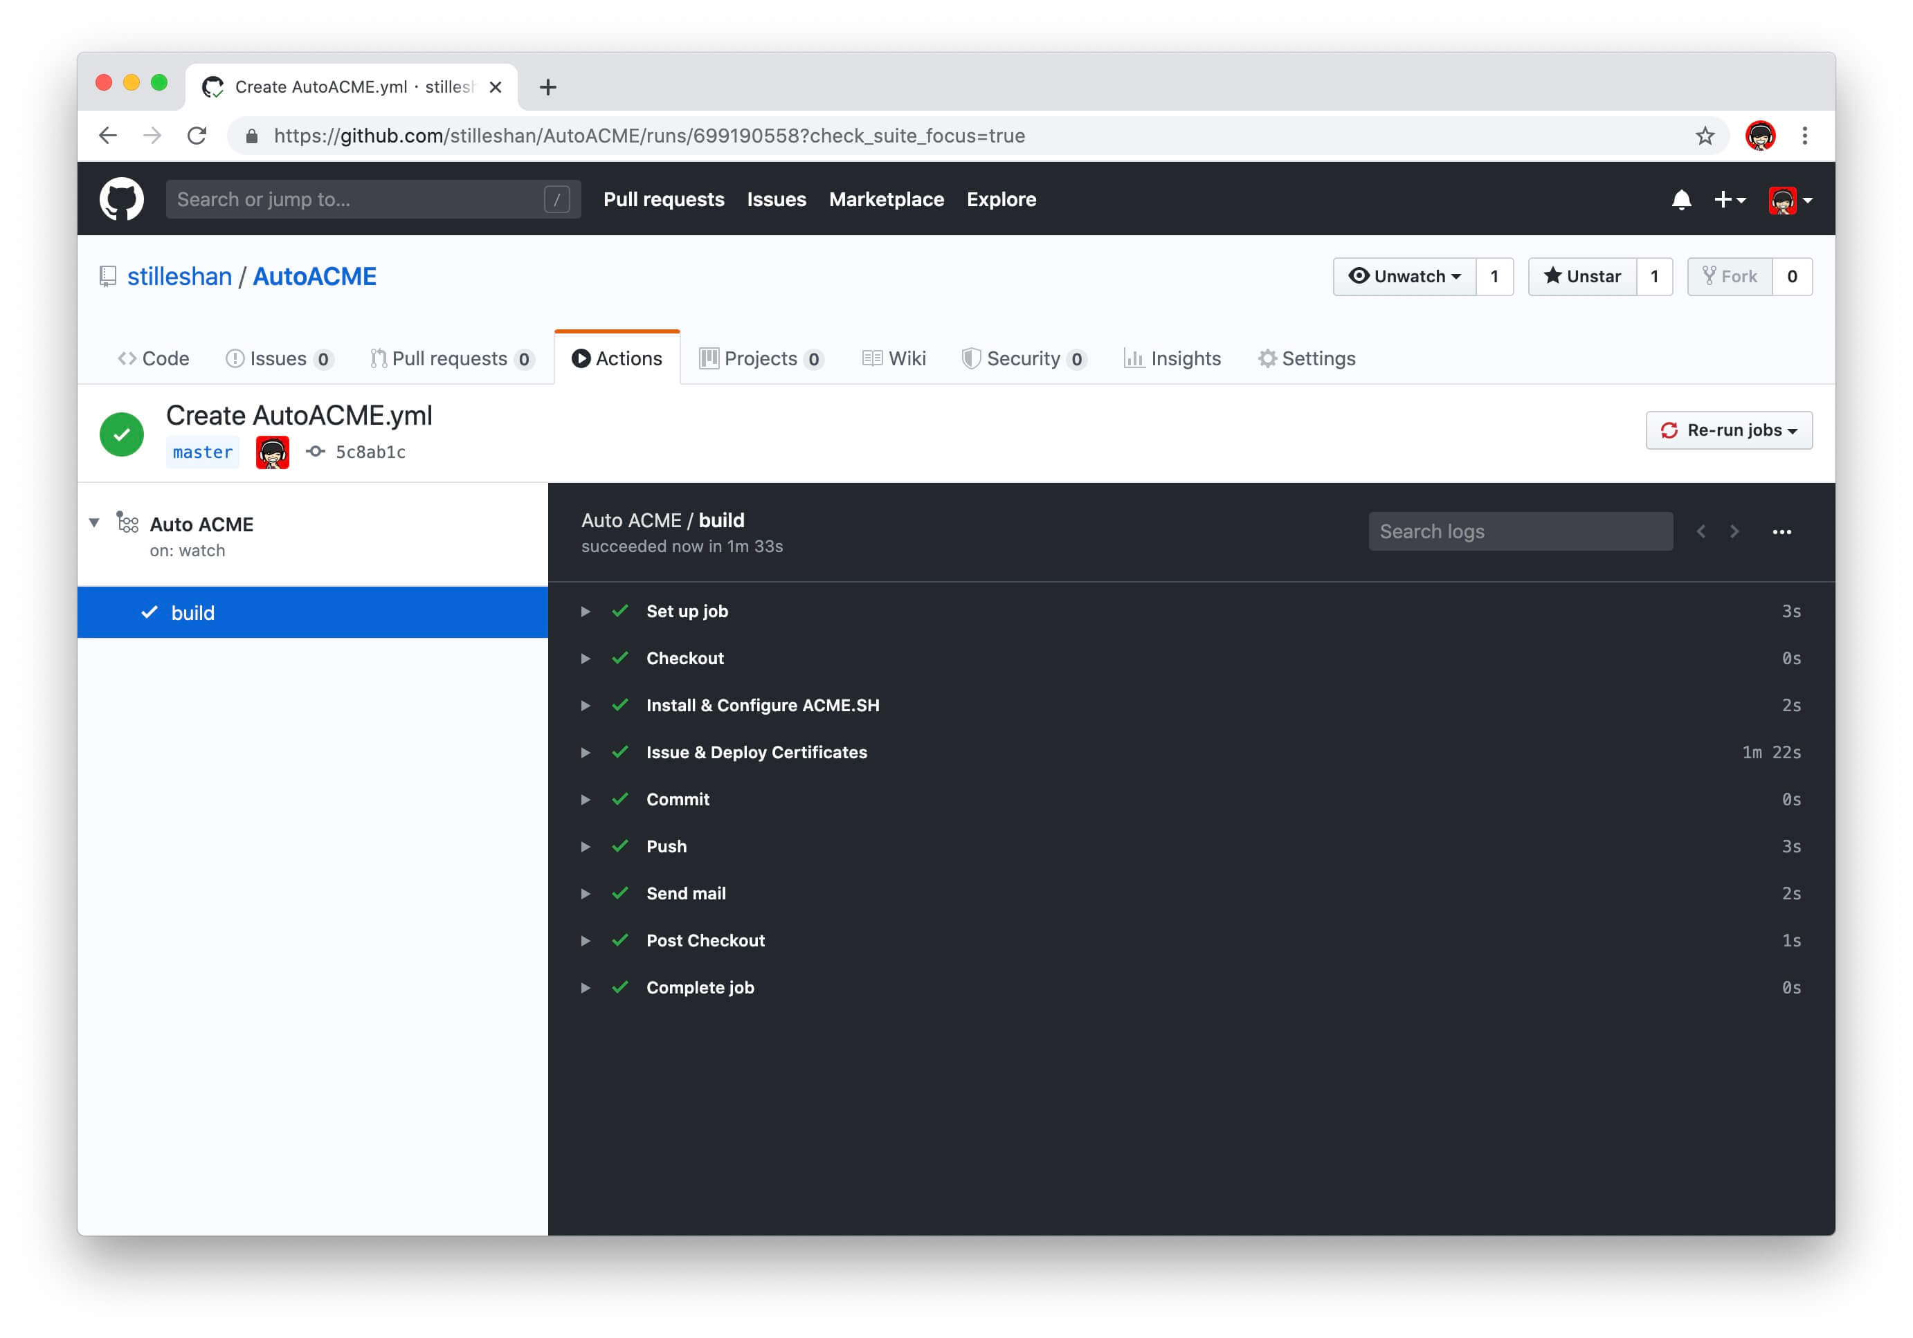Open the plus create-new menu

pos(1730,200)
